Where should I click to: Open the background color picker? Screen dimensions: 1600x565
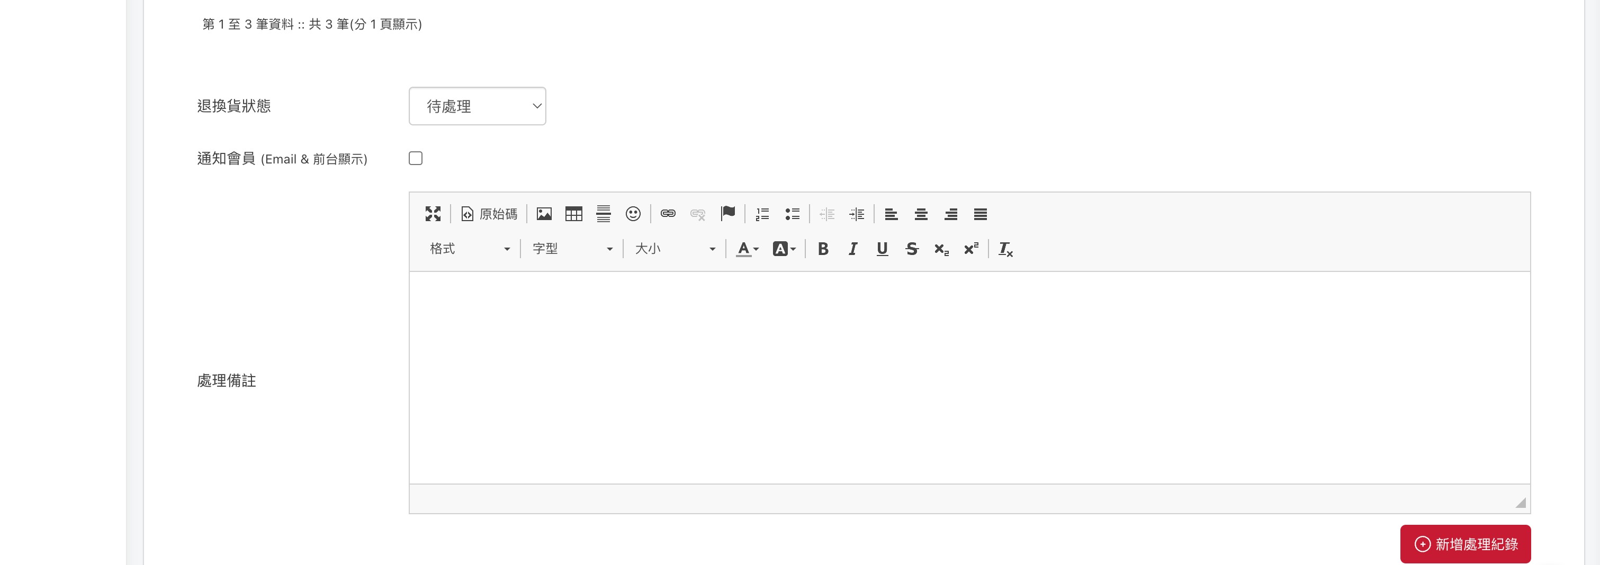coord(784,249)
